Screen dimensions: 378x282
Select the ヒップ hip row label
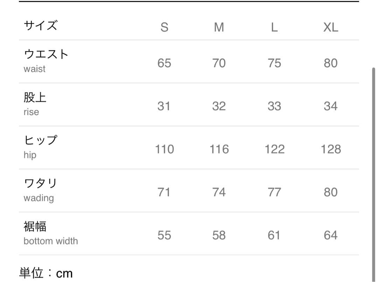pyautogui.click(x=40, y=147)
